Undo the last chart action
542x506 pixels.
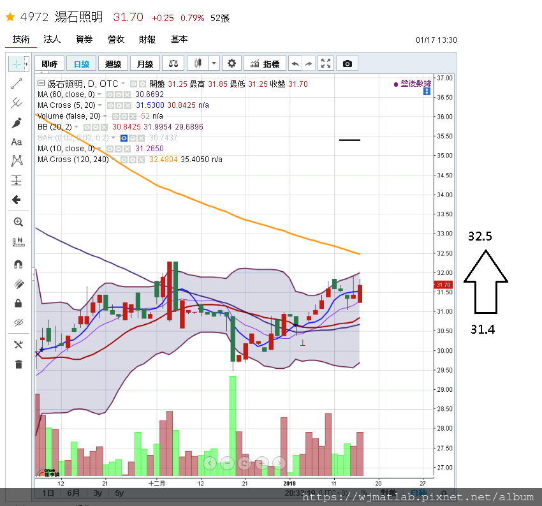(295, 64)
